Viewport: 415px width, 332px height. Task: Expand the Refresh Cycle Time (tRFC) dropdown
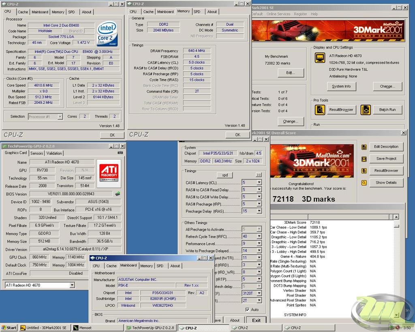pyautogui.click(x=259, y=237)
